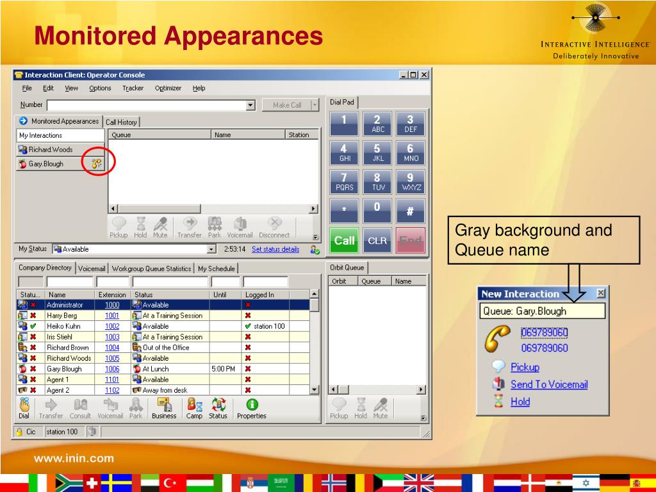Screen dimensions: 656x492
Task: Expand the Orbit Queue toolbar overflow chevron
Action: [423, 418]
